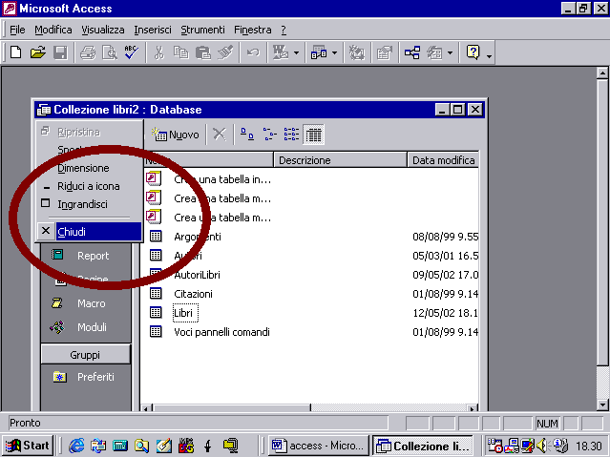The image size is (610, 457).
Task: Click the Office Assistant help icon
Action: (473, 52)
